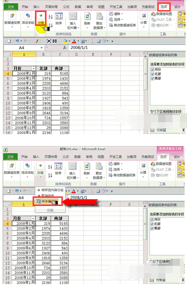Open customize quick access arrow, upper screenshot
This screenshot has height=286, width=187.
112,41
